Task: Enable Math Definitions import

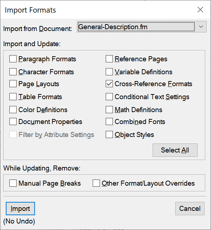Action: pyautogui.click(x=109, y=110)
